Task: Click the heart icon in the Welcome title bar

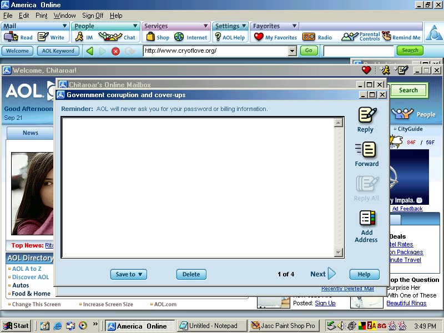Action: (x=366, y=70)
